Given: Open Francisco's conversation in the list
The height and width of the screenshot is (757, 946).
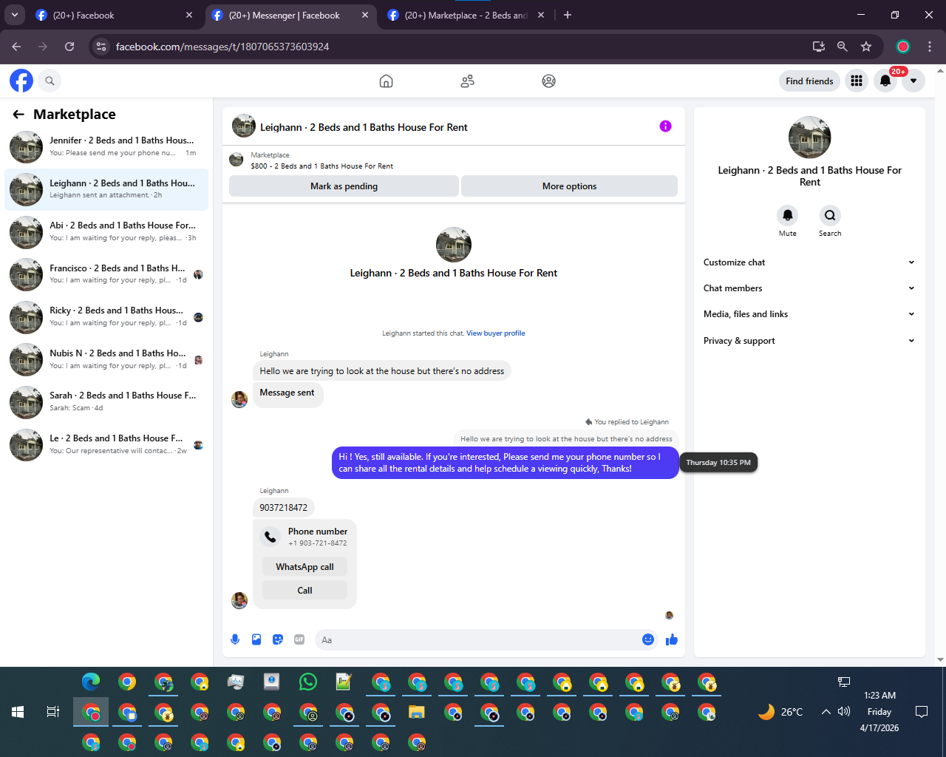Looking at the screenshot, I should click(106, 274).
